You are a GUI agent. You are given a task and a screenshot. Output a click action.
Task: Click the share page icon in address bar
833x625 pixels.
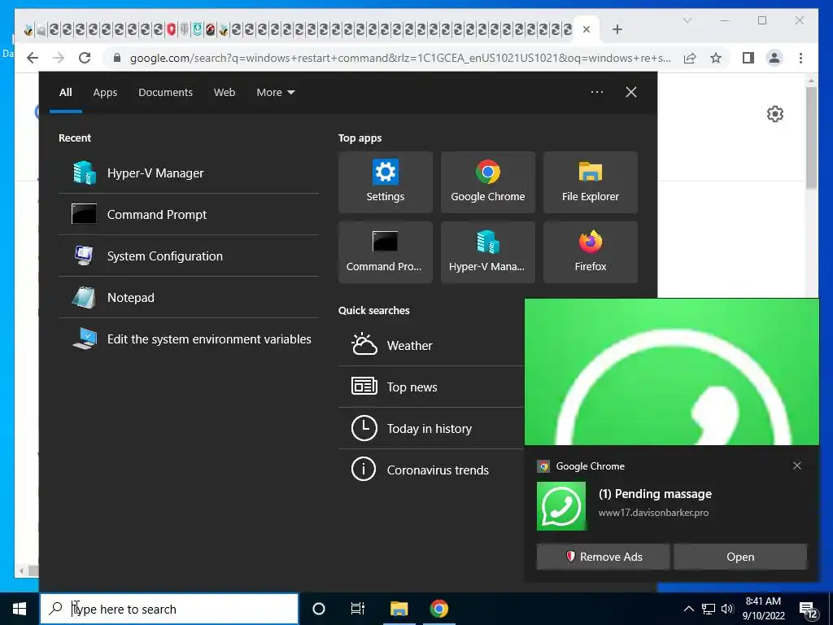690,58
